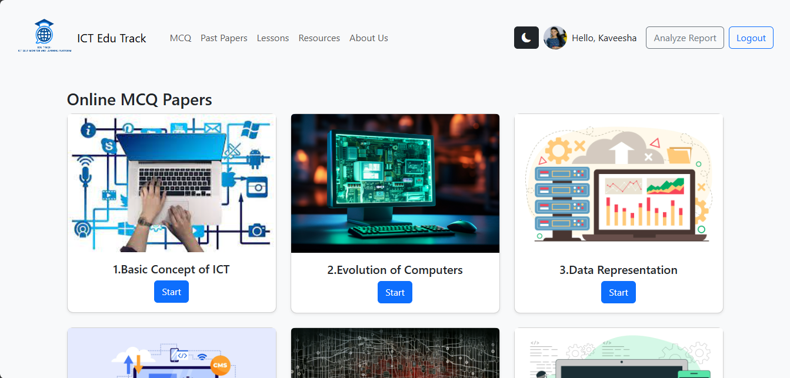This screenshot has height=378, width=790.
Task: Visit the About Us page
Action: pos(369,38)
